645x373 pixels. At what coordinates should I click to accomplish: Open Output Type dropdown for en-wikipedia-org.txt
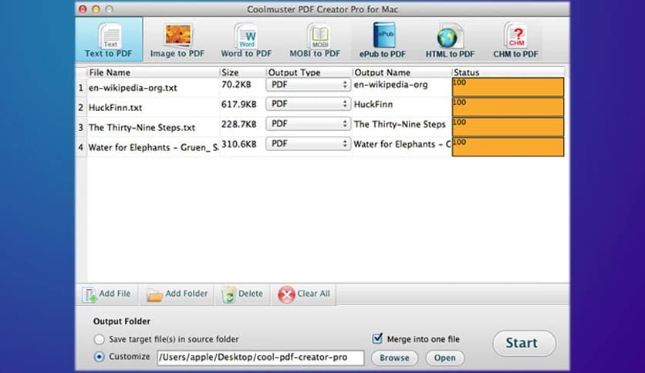tap(308, 85)
